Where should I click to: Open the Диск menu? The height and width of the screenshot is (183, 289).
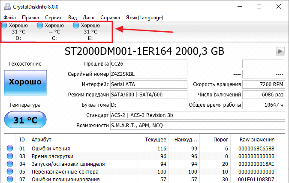tap(88, 18)
